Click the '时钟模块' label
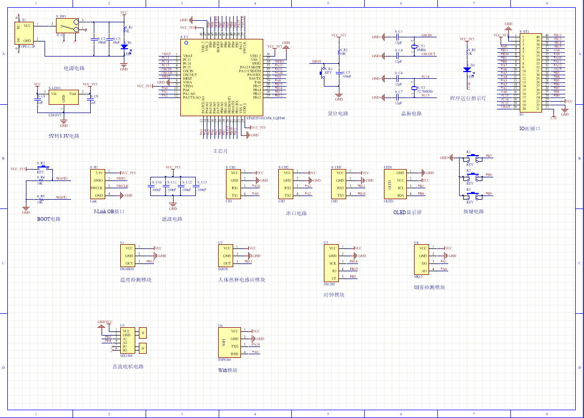Screen dimensions: 584x418 click(x=334, y=295)
